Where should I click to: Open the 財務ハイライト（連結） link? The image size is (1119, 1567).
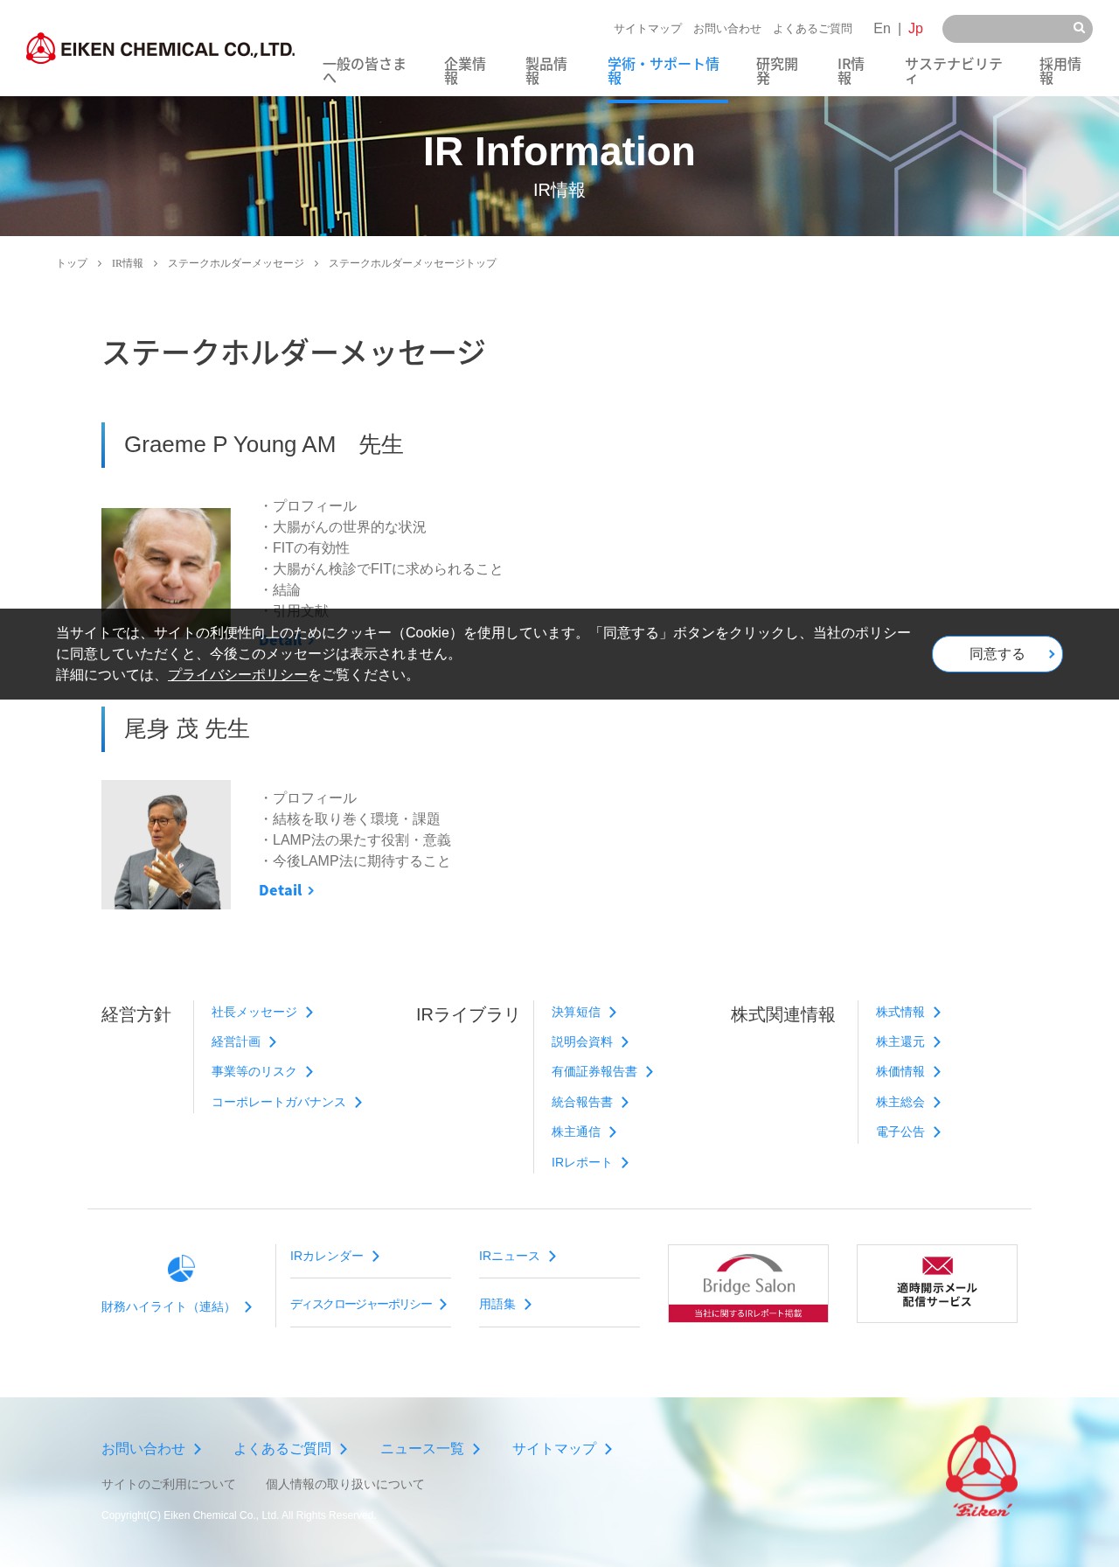177,1306
